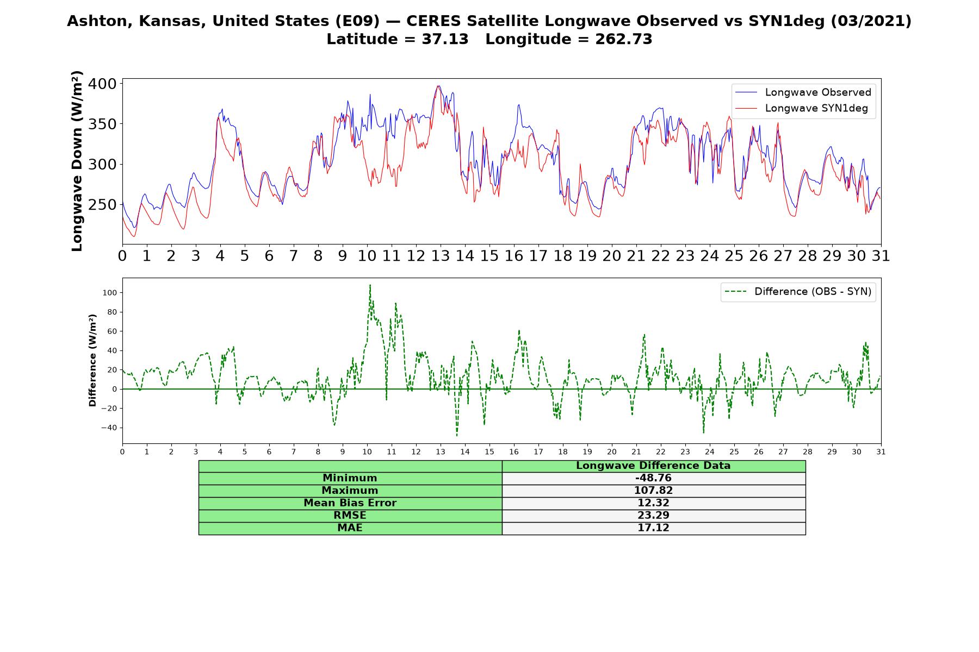
Task: Click the green dashed legend swatch
Action: (x=735, y=292)
